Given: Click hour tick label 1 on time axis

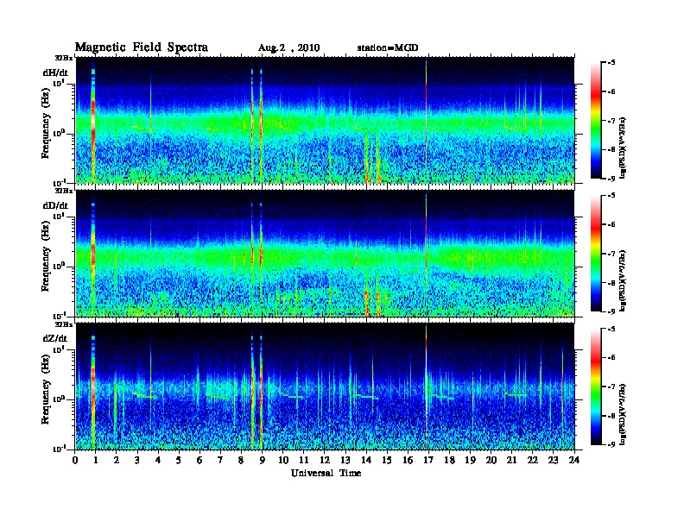Looking at the screenshot, I should point(96,461).
